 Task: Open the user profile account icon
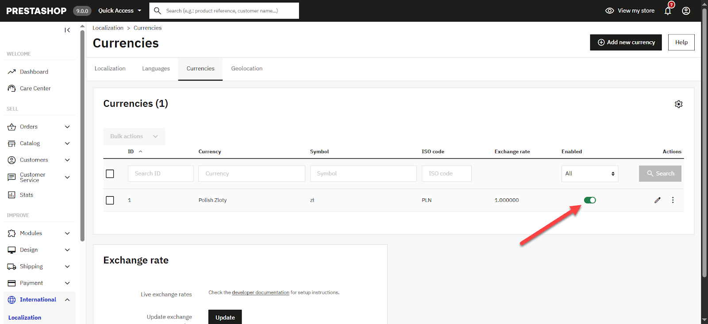click(686, 11)
